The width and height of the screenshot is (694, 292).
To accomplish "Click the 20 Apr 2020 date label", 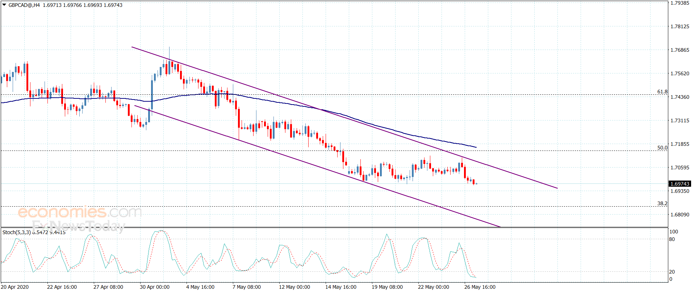I will point(15,287).
